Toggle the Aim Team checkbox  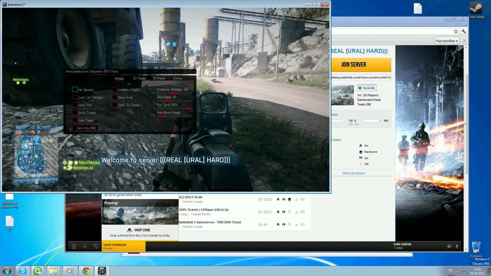coord(75,120)
